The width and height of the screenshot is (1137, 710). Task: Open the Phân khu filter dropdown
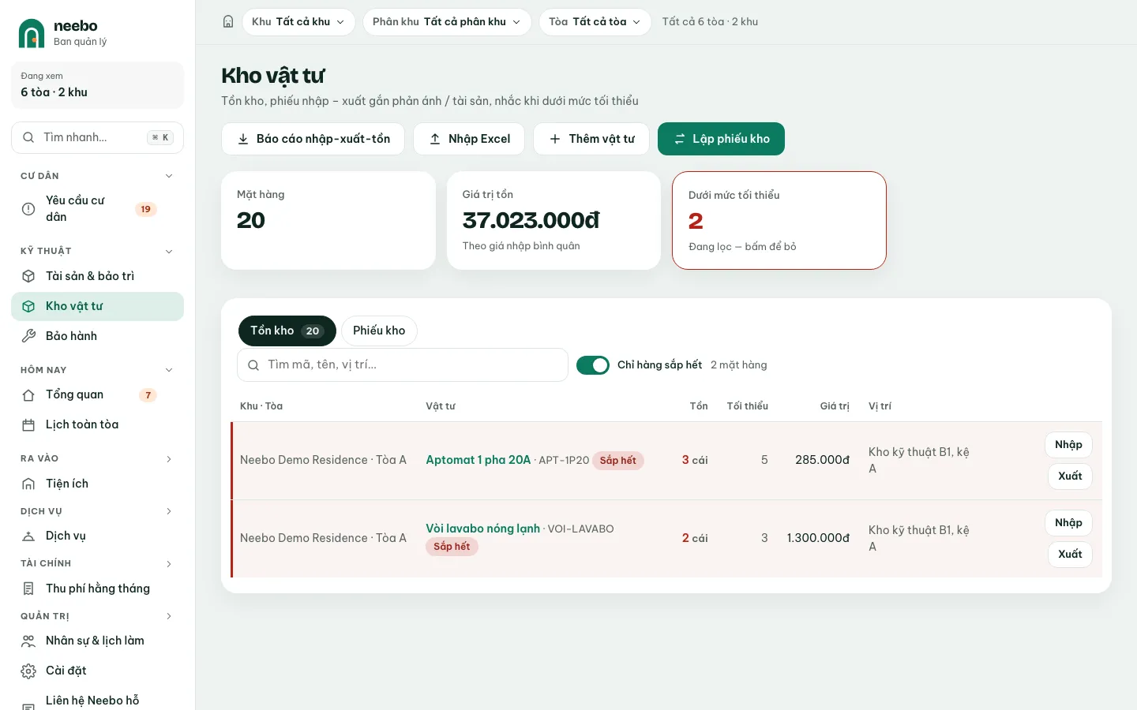click(x=447, y=22)
